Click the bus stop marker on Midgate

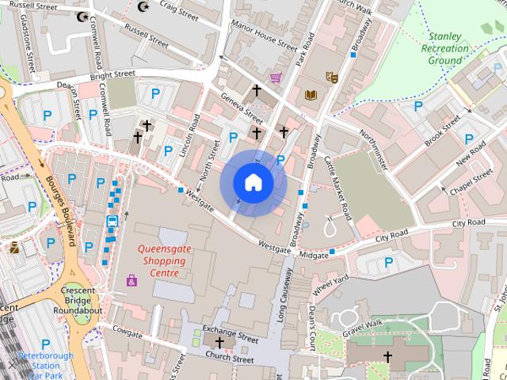click(x=332, y=252)
